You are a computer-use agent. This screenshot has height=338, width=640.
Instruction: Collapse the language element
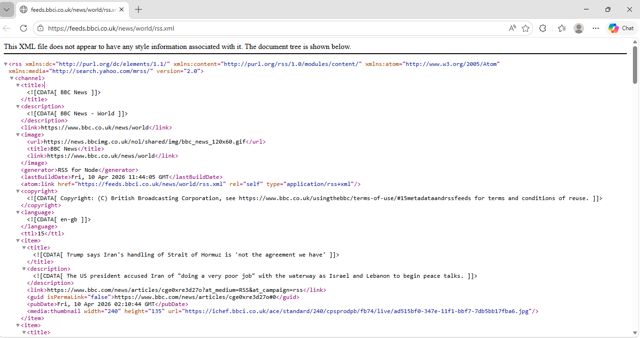(x=18, y=212)
